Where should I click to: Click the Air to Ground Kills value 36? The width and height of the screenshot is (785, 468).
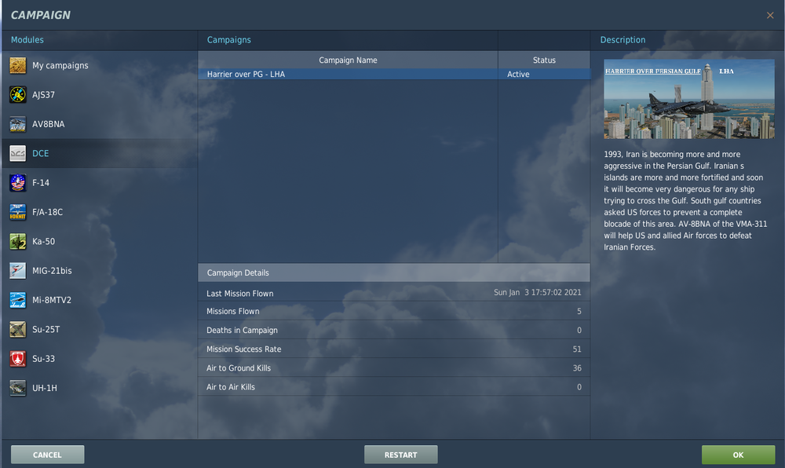pos(577,368)
